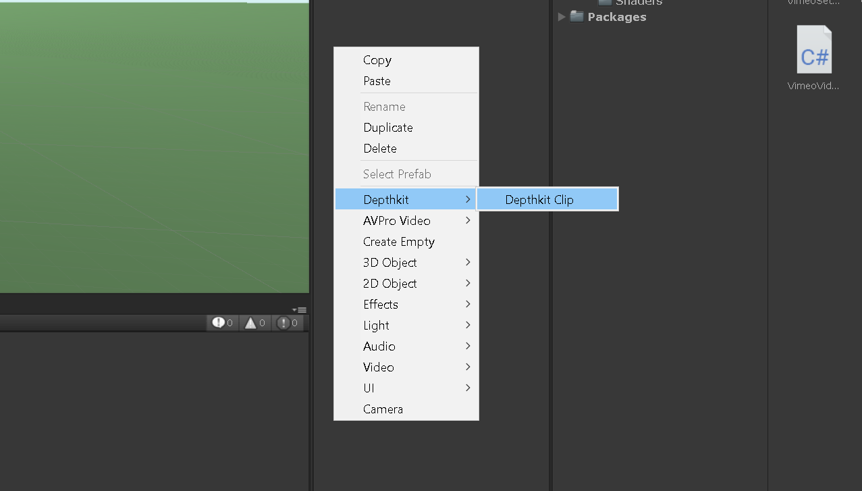Expand the Packages folder in the Project tree
The height and width of the screenshot is (491, 862).
[562, 17]
